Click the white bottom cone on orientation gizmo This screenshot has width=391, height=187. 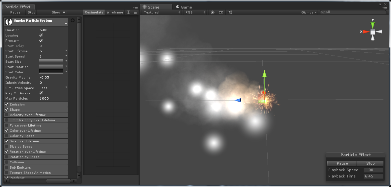tap(373, 38)
